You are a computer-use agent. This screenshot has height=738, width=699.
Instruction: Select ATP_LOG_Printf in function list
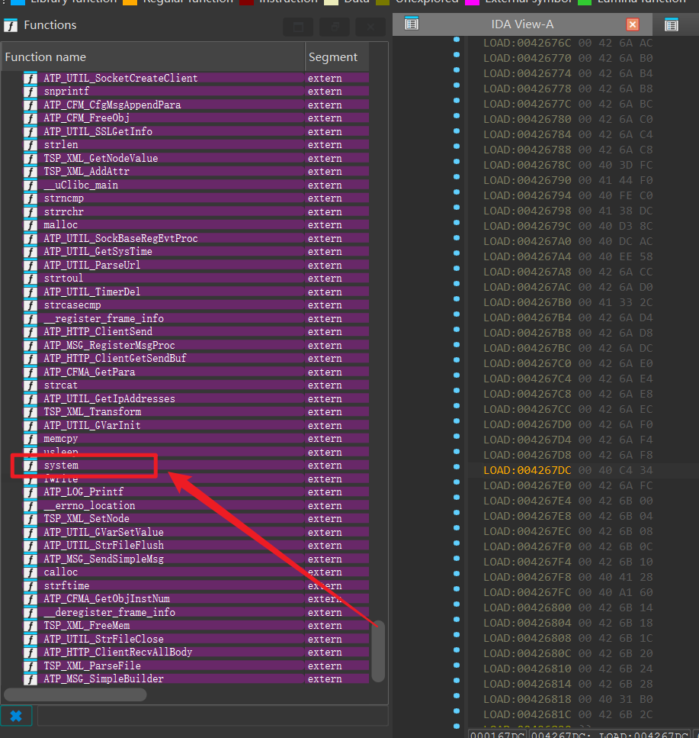click(83, 492)
